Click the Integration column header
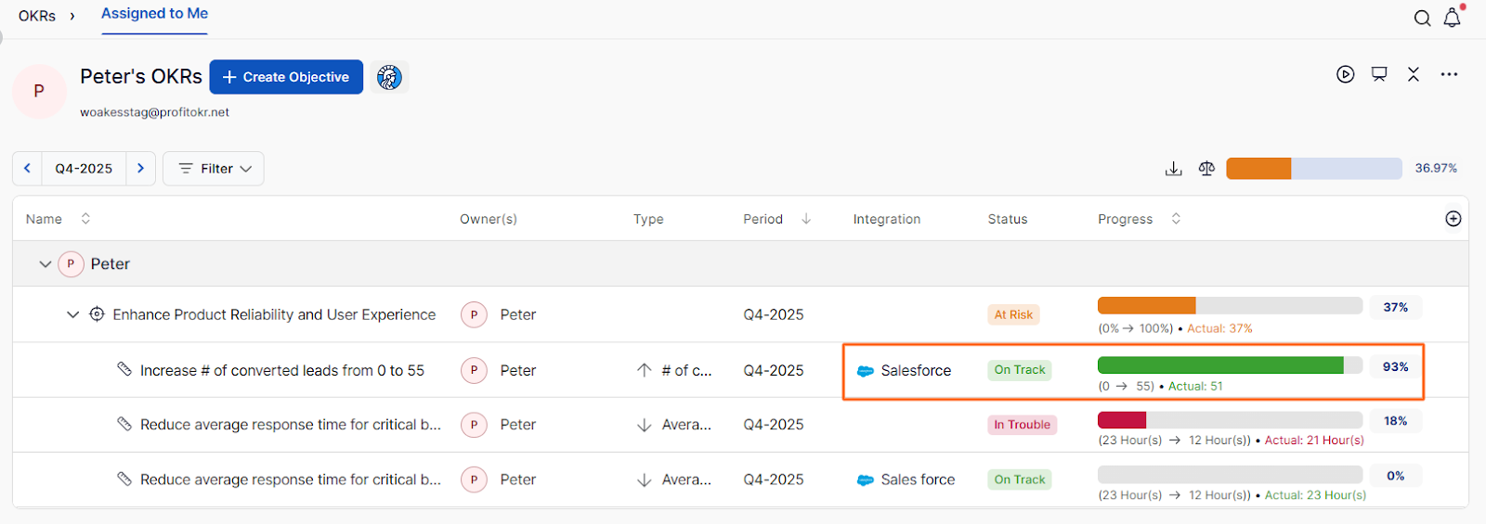Viewport: 1486px width, 524px height. coord(887,219)
